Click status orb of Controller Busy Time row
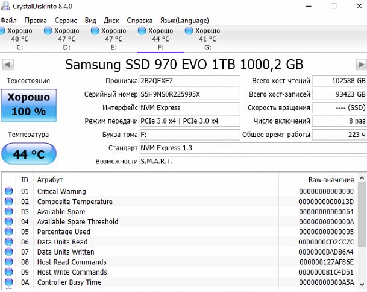The width and height of the screenshot is (367, 292). point(9,282)
